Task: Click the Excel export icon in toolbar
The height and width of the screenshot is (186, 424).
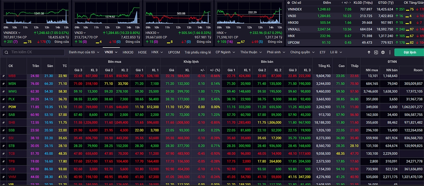Action: (376, 52)
